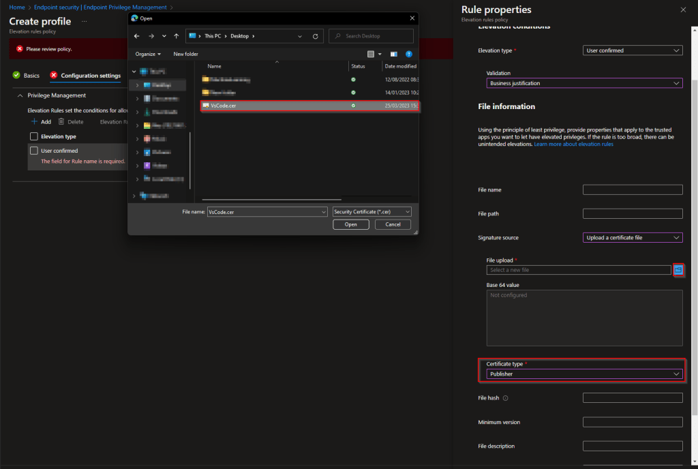Expand the Security Certificate file type filter
The width and height of the screenshot is (698, 469).
pos(372,212)
